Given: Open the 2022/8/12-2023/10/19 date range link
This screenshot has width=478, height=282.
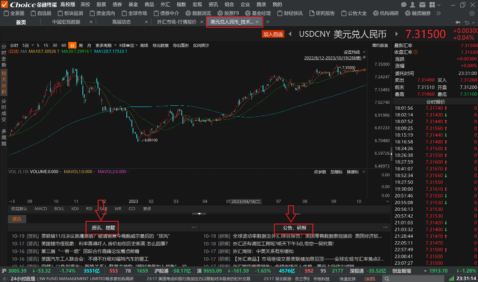Looking at the screenshot, I should pos(332,58).
